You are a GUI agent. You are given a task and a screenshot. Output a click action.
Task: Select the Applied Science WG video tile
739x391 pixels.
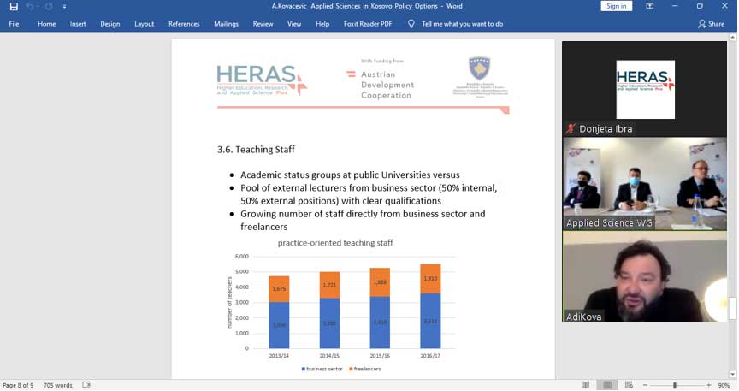(x=644, y=184)
